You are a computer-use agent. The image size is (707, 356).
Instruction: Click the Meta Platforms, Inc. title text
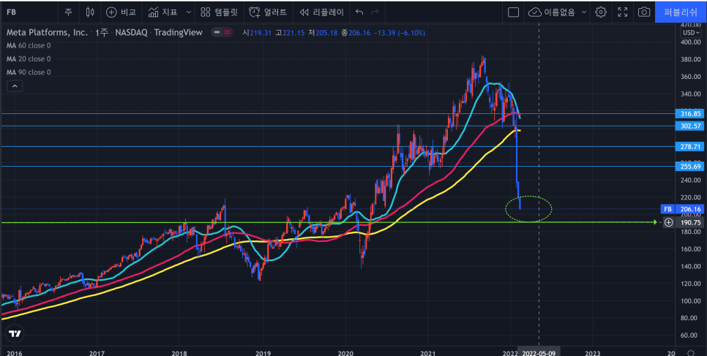pos(46,32)
